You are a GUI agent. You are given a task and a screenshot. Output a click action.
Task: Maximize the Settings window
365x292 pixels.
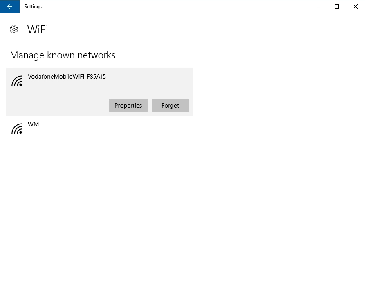[337, 7]
